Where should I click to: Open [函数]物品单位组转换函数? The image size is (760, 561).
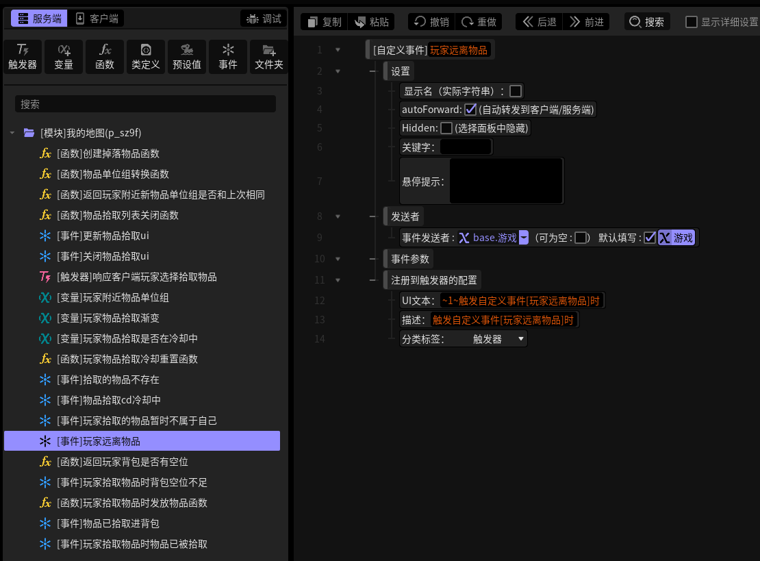[112, 174]
